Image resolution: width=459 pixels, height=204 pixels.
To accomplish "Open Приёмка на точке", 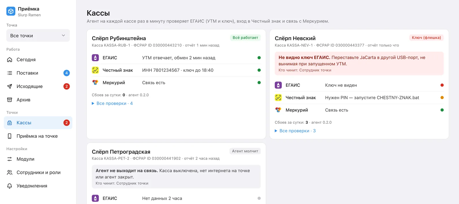I will tap(38, 136).
